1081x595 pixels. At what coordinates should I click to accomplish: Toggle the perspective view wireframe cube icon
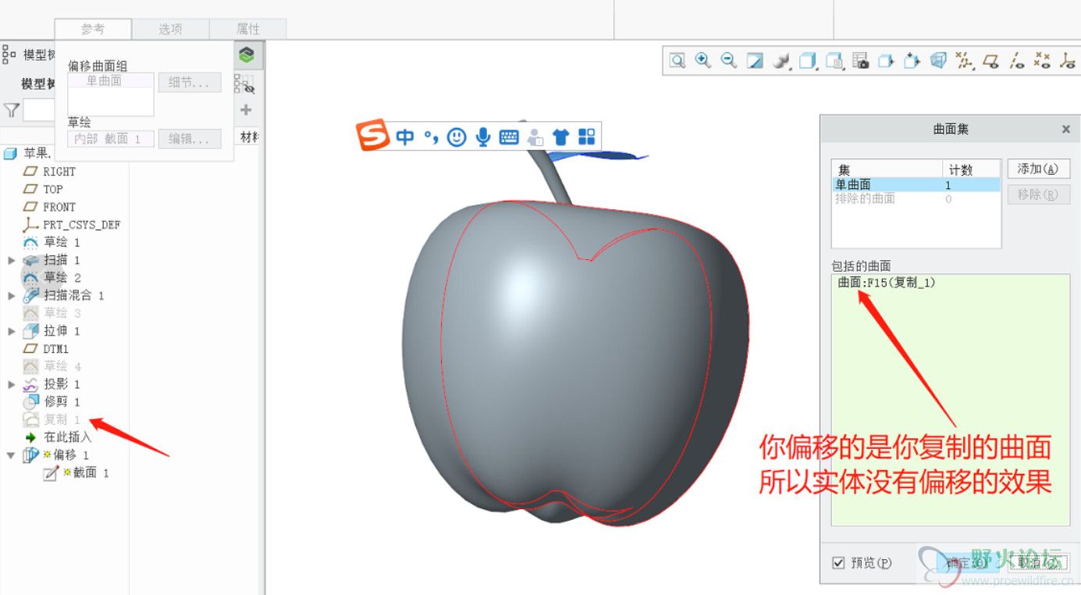point(939,61)
